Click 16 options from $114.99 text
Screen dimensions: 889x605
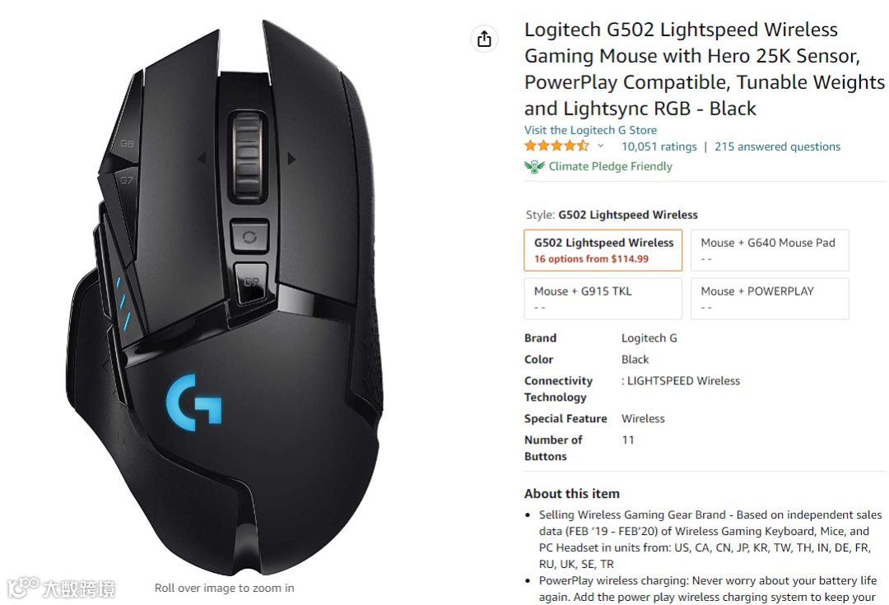(591, 258)
